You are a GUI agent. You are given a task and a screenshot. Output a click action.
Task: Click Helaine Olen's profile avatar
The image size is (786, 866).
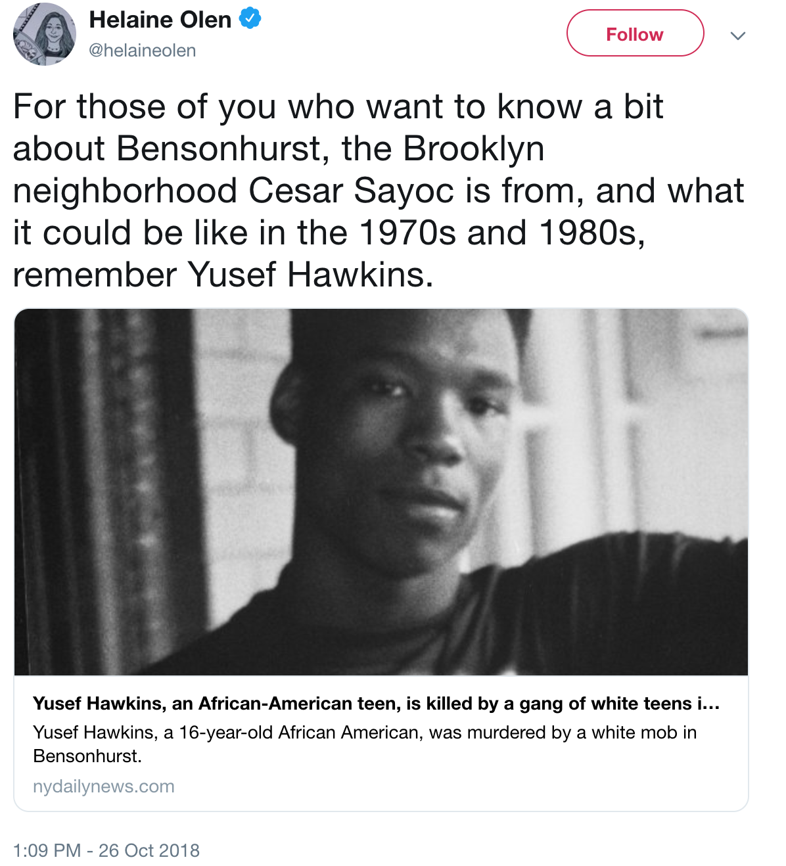coord(45,34)
